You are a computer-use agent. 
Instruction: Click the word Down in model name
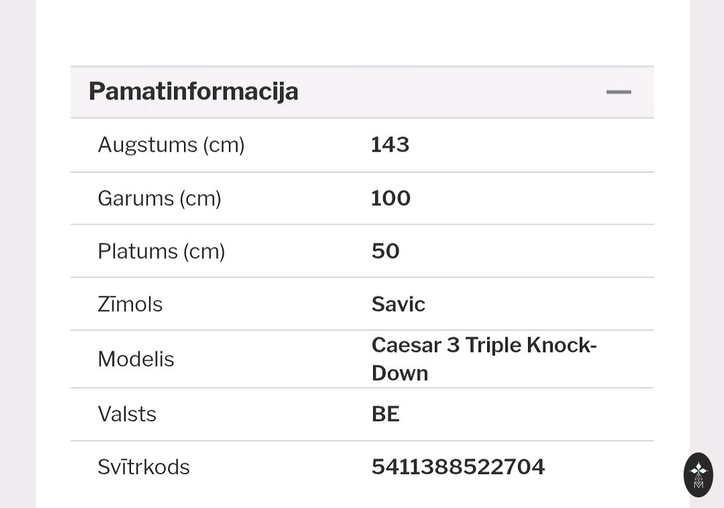(x=400, y=373)
